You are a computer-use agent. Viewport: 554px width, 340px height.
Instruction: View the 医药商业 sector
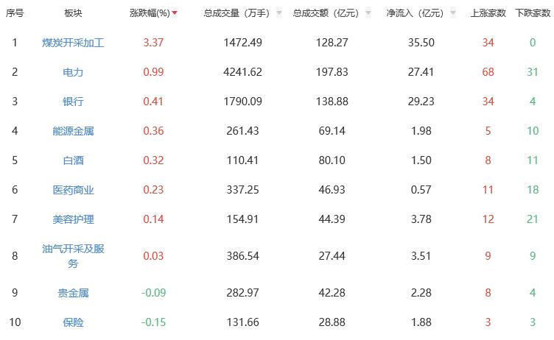(73, 190)
